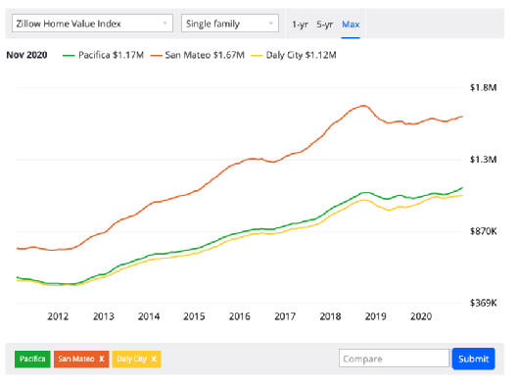Click the Pacifica $1.17M legend entry

click(x=104, y=55)
